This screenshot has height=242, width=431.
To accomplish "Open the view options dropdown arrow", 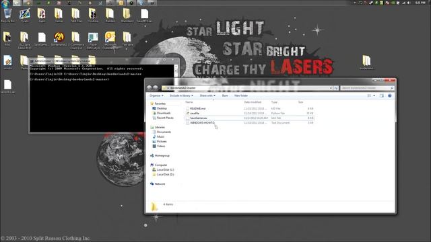I will point(374,95).
